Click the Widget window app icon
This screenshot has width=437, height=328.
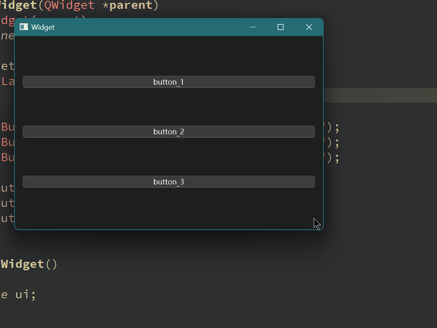click(24, 27)
